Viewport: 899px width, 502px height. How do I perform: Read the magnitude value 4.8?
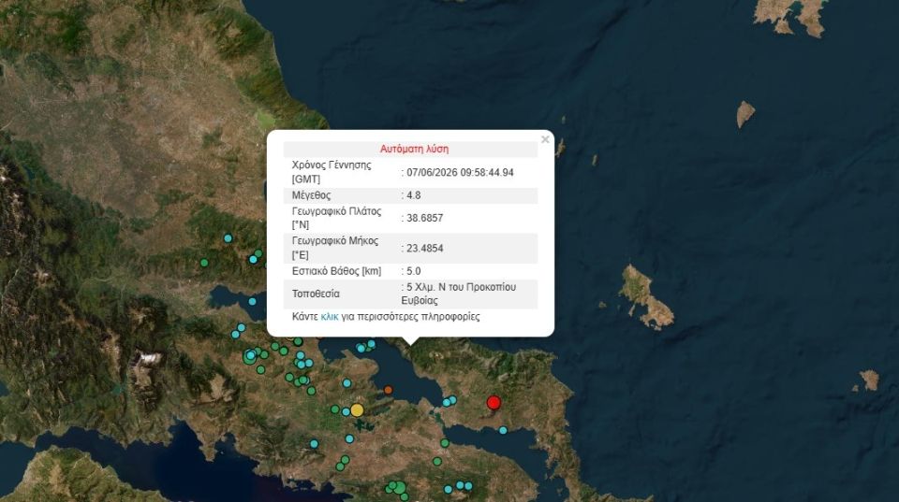click(413, 195)
